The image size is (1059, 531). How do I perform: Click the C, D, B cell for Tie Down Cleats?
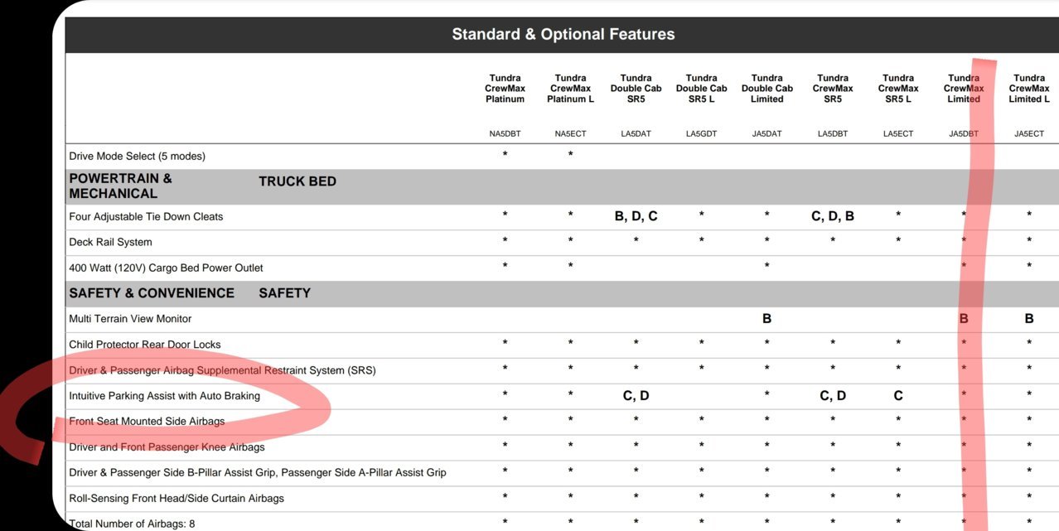pyautogui.click(x=833, y=216)
